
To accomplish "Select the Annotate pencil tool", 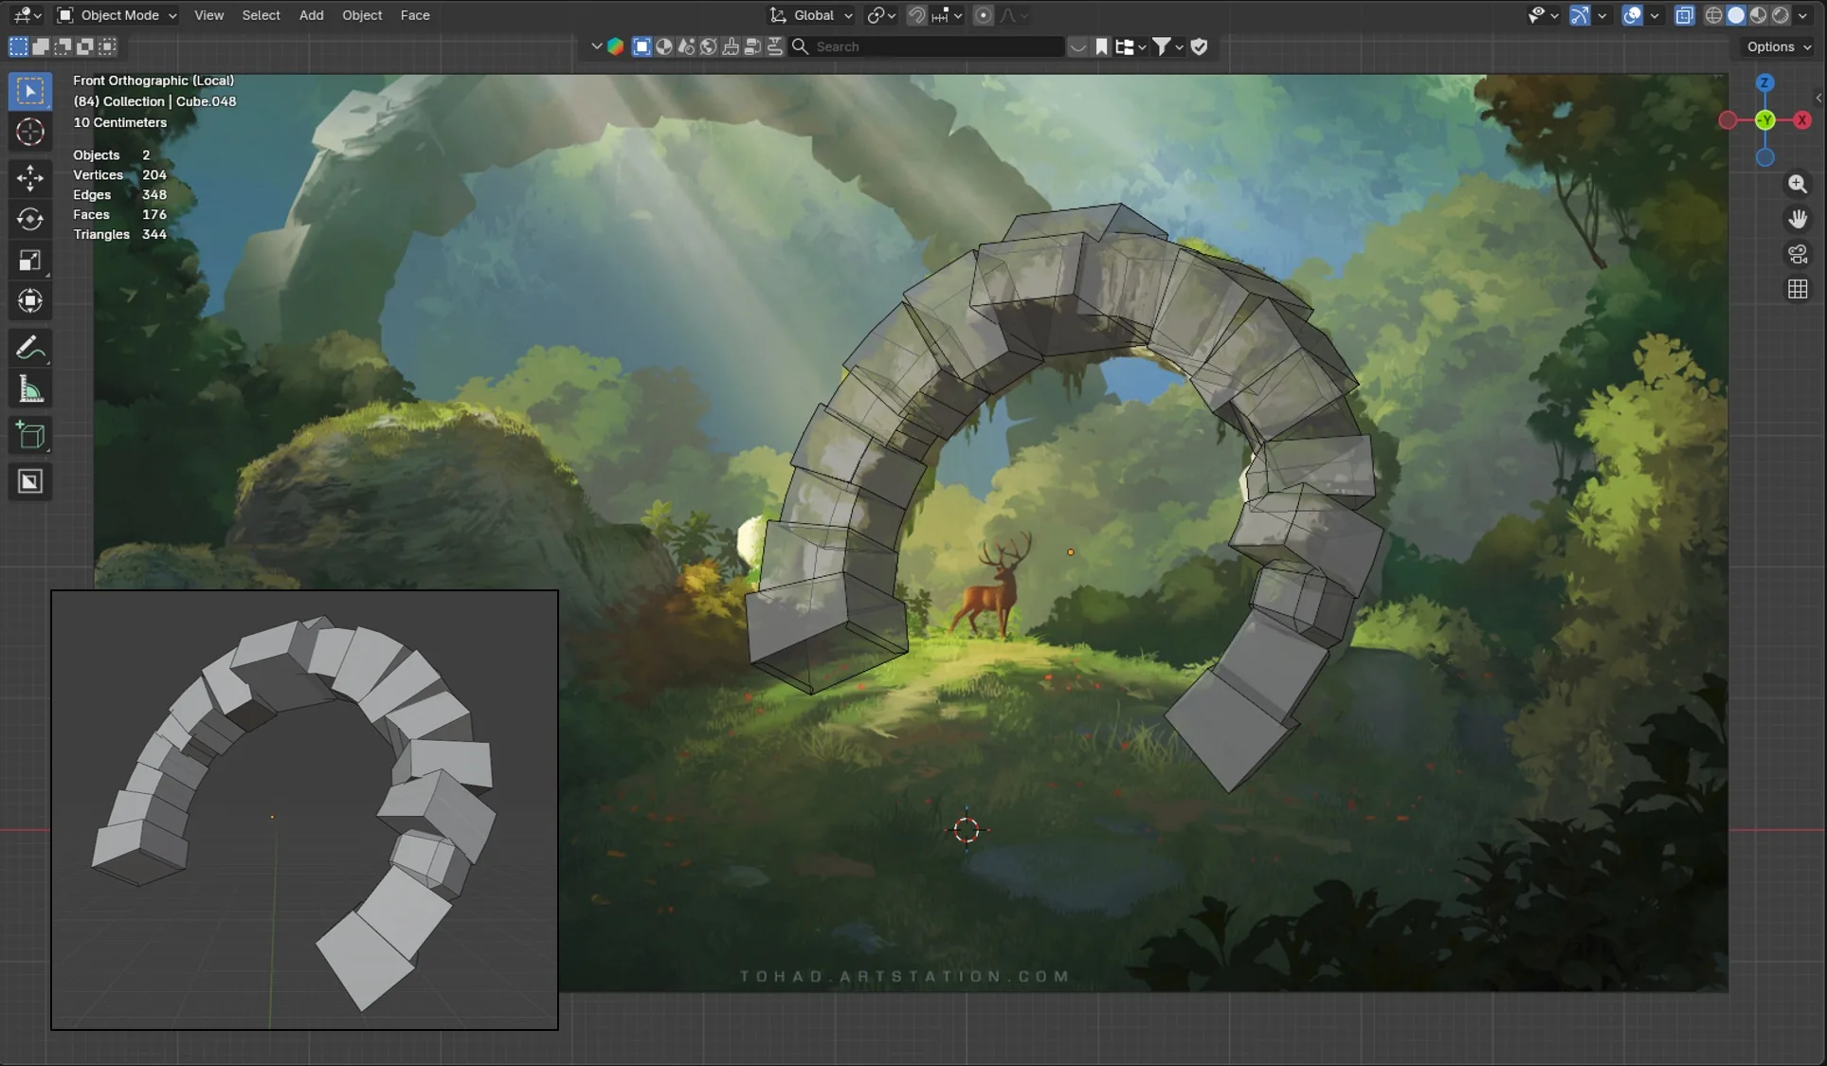I will click(x=30, y=348).
